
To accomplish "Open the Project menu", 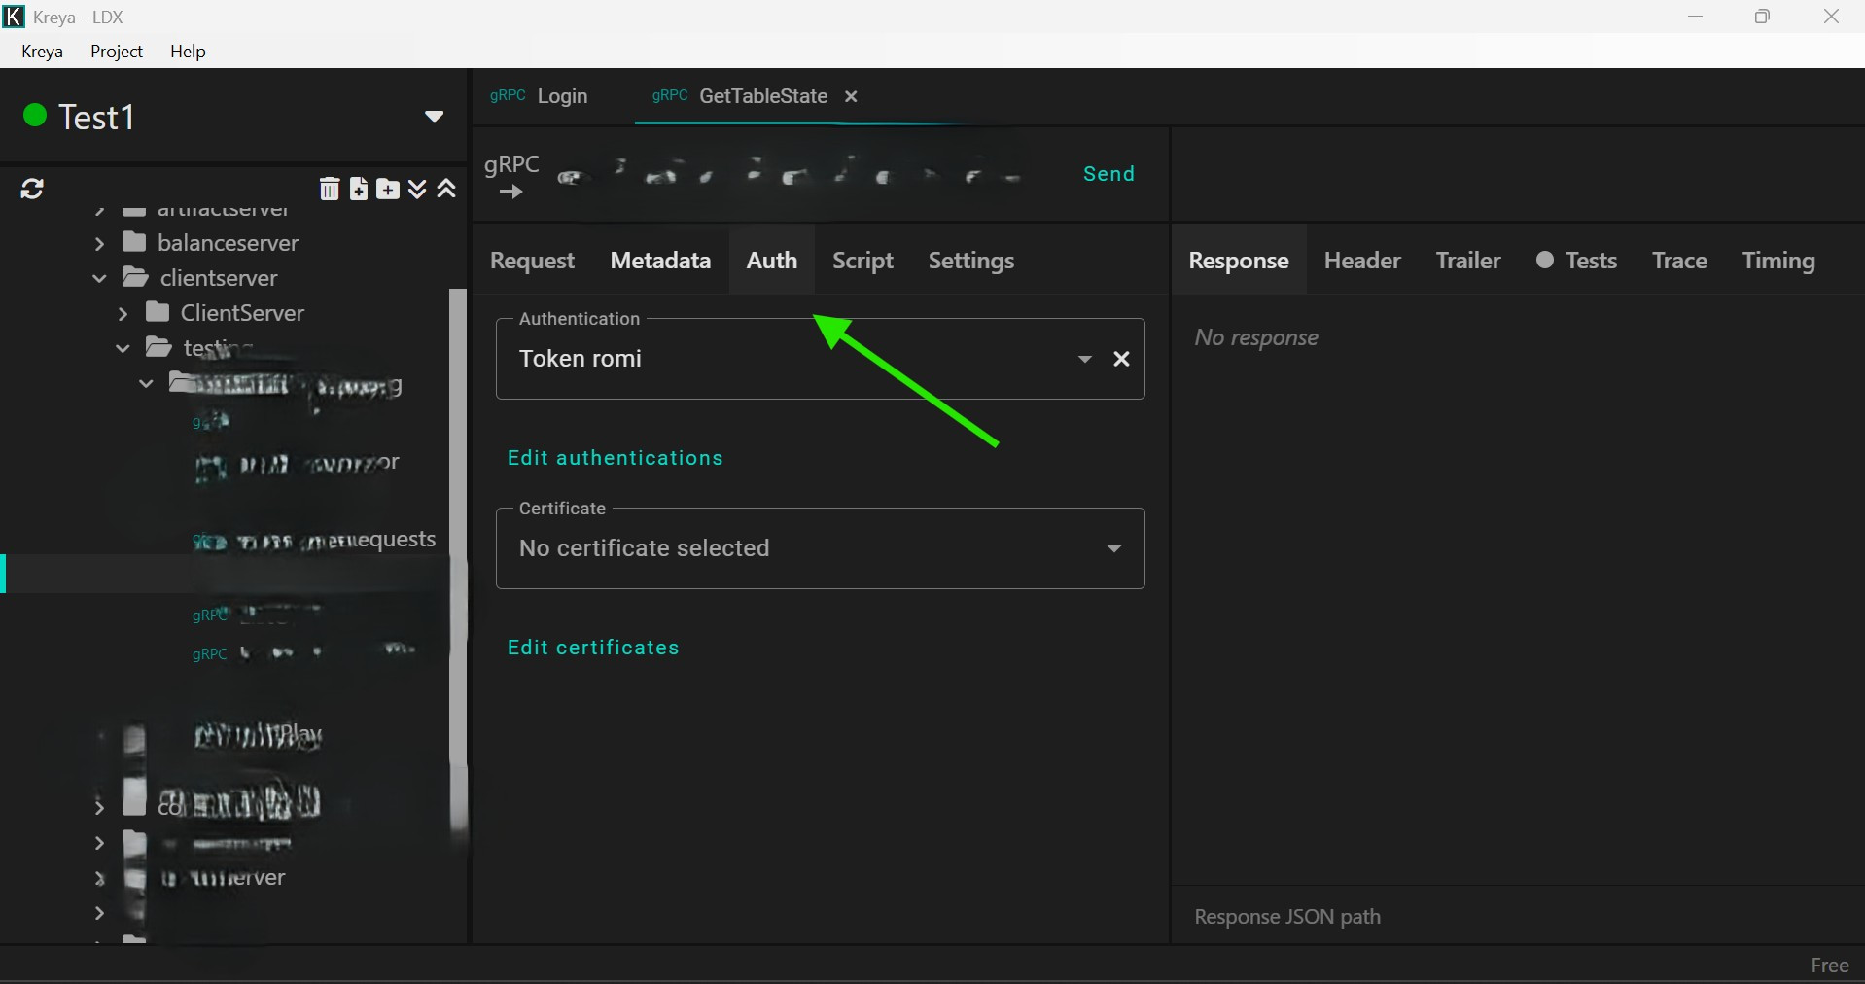I will click(117, 52).
